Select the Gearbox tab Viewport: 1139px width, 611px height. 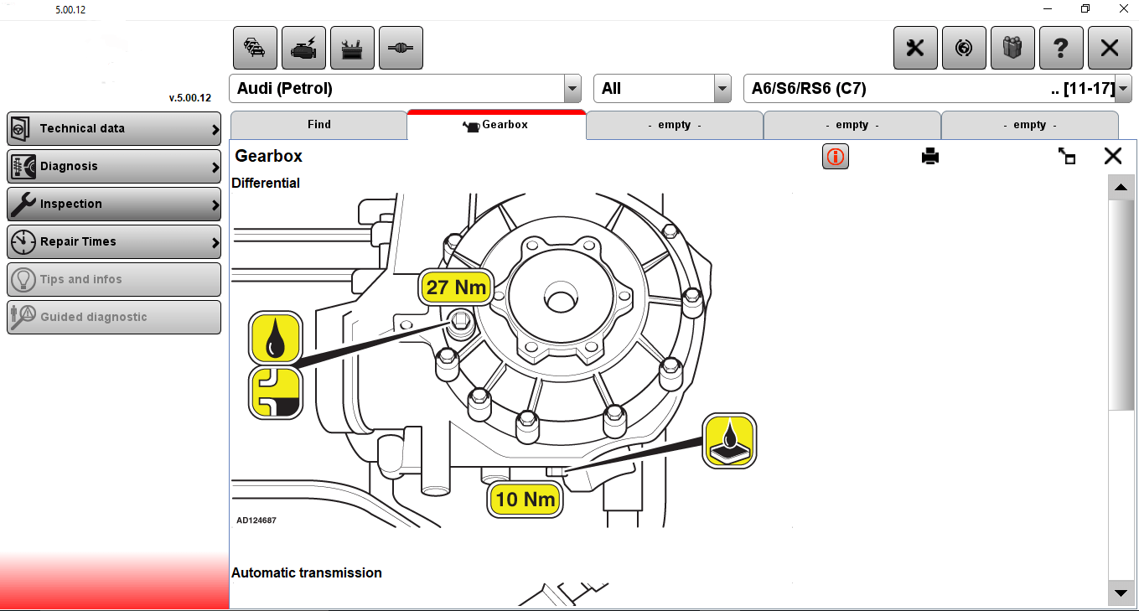pyautogui.click(x=496, y=124)
